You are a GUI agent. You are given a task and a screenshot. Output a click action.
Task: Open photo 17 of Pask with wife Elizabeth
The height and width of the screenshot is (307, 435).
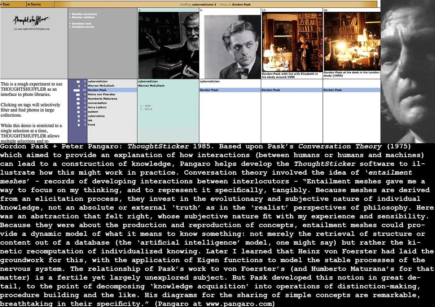[x=292, y=42]
